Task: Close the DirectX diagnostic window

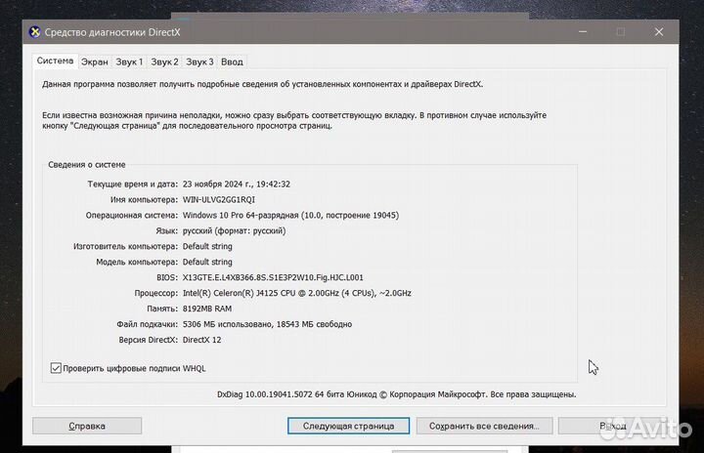Action: click(x=659, y=32)
